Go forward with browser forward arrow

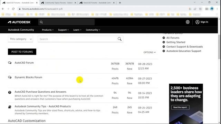click(x=8, y=9)
